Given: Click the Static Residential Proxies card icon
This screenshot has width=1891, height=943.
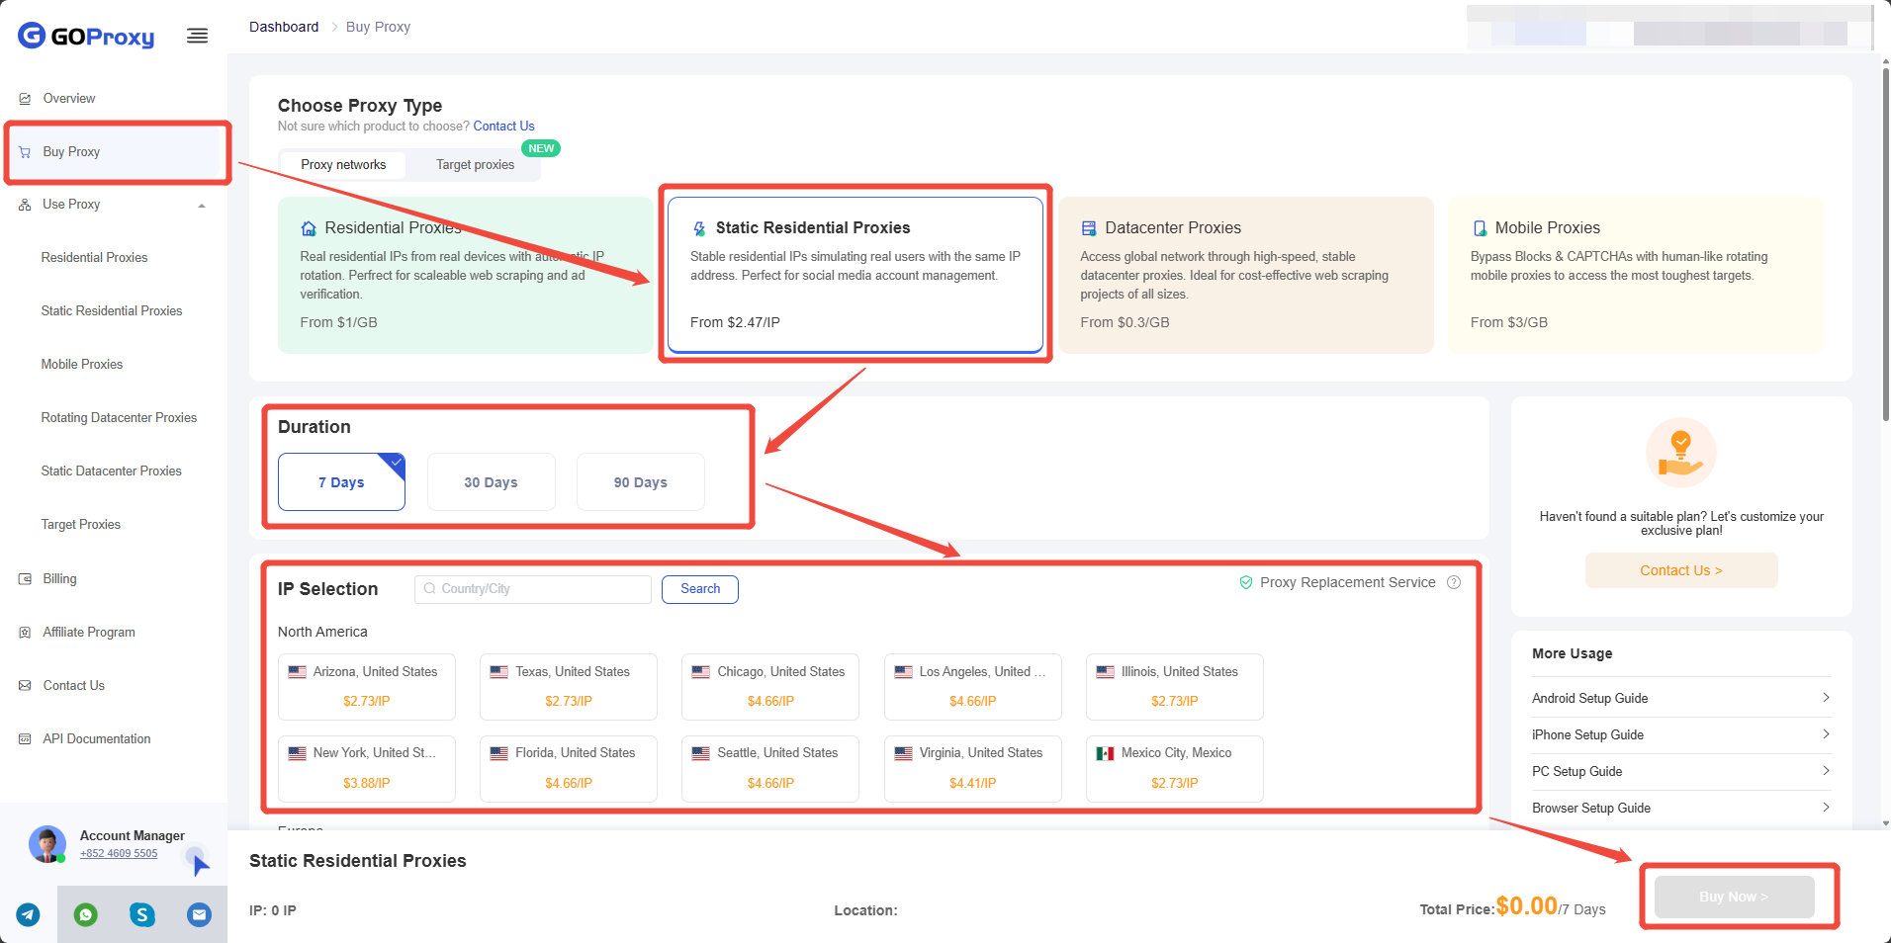Looking at the screenshot, I should point(699,228).
